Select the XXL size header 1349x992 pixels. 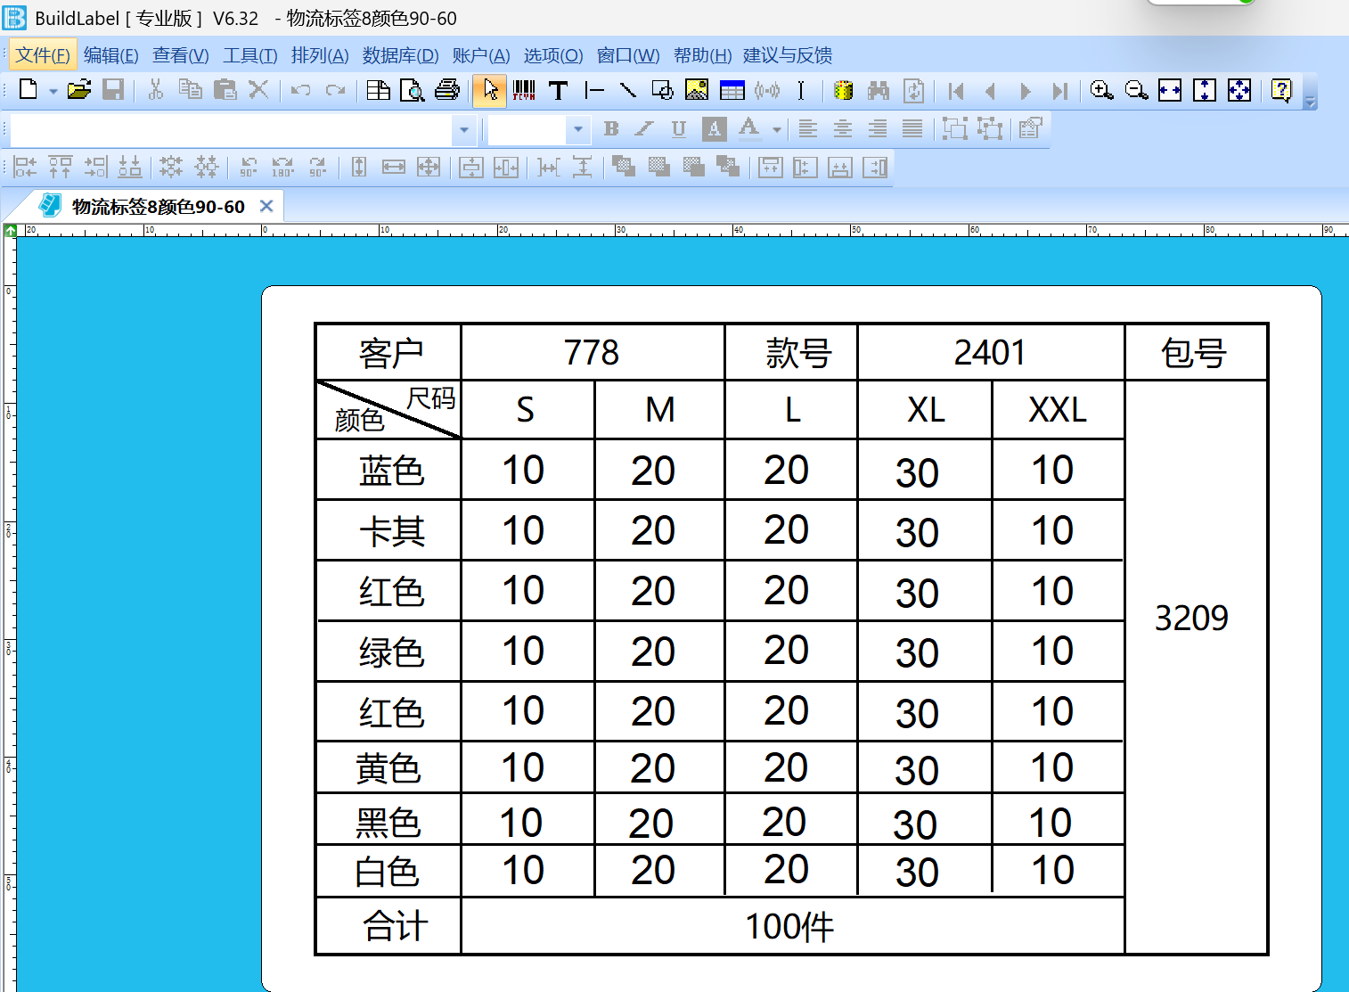click(x=1058, y=410)
